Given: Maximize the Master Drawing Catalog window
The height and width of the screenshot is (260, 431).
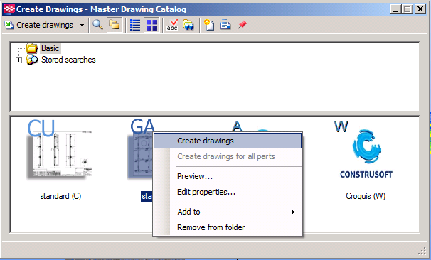Looking at the screenshot, I should tap(408, 9).
